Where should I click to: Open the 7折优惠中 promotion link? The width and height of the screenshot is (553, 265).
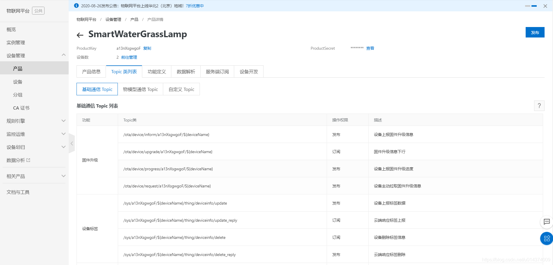coord(195,6)
